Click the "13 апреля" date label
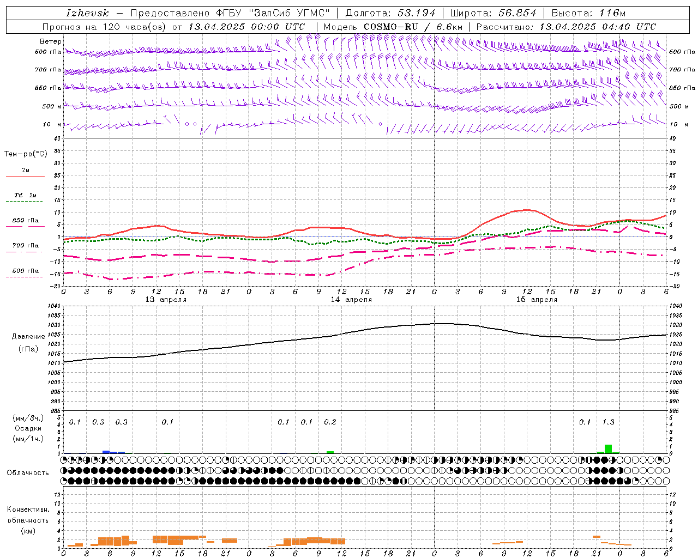Image resolution: width=698 pixels, height=558 pixels. point(166,300)
